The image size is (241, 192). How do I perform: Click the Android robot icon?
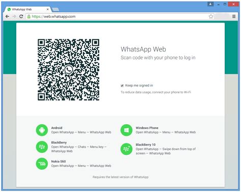[x=42, y=130]
